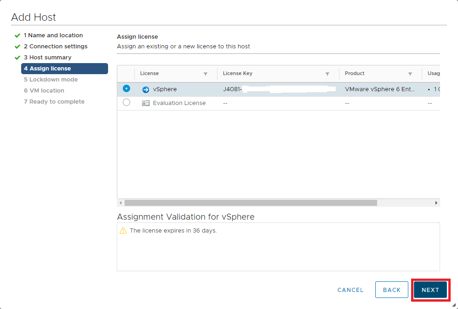Click the License Key column header
Screen dimensions: 458x309
[238, 74]
